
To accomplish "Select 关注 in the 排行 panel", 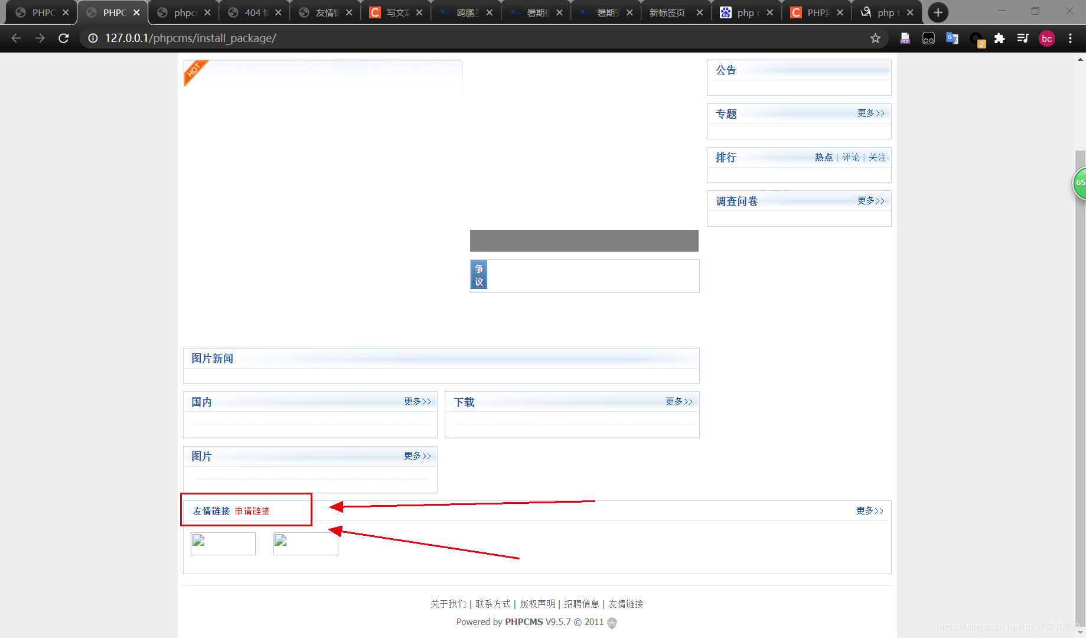I will pyautogui.click(x=878, y=157).
